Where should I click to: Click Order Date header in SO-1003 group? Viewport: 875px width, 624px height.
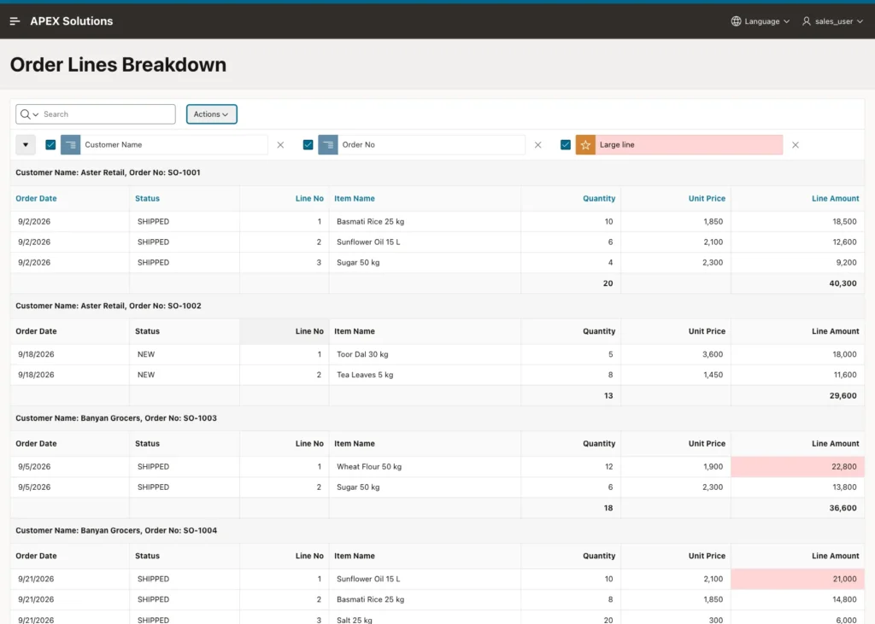pos(36,444)
